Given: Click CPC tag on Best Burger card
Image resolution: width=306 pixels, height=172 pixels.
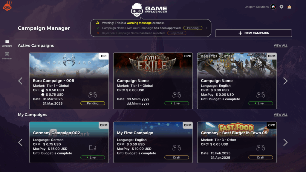Looking at the screenshot, I should click(271, 125).
